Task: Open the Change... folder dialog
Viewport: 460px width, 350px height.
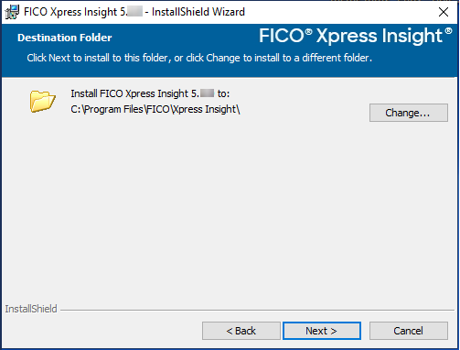Action: coord(409,113)
